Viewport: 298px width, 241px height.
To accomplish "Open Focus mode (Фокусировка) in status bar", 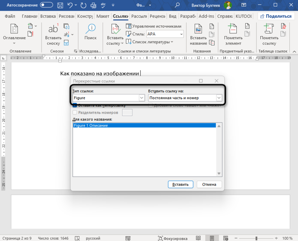I will [x=173, y=238].
